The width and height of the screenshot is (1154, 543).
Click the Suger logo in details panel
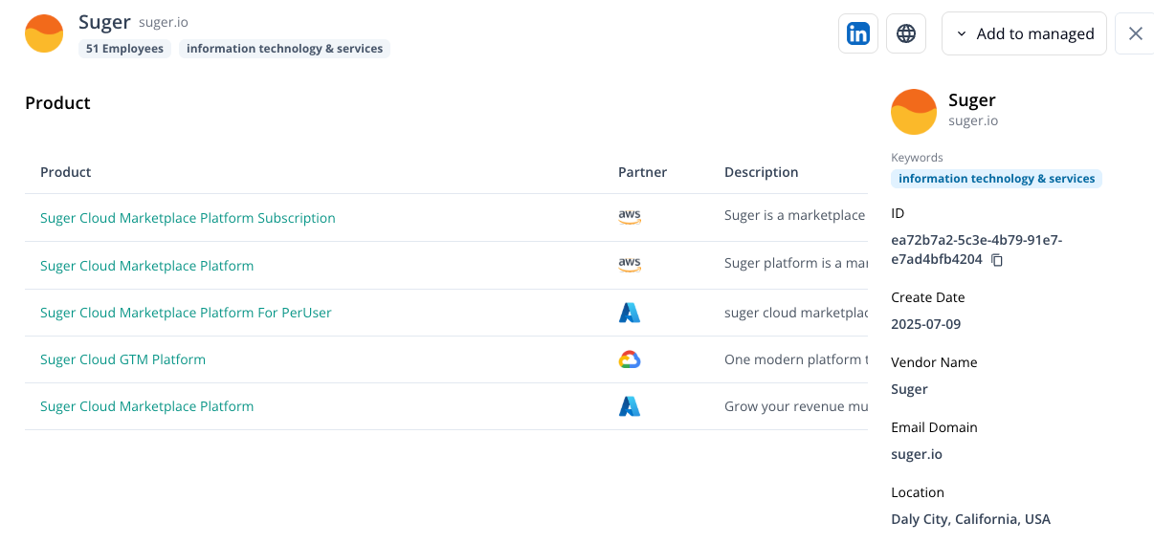[914, 112]
